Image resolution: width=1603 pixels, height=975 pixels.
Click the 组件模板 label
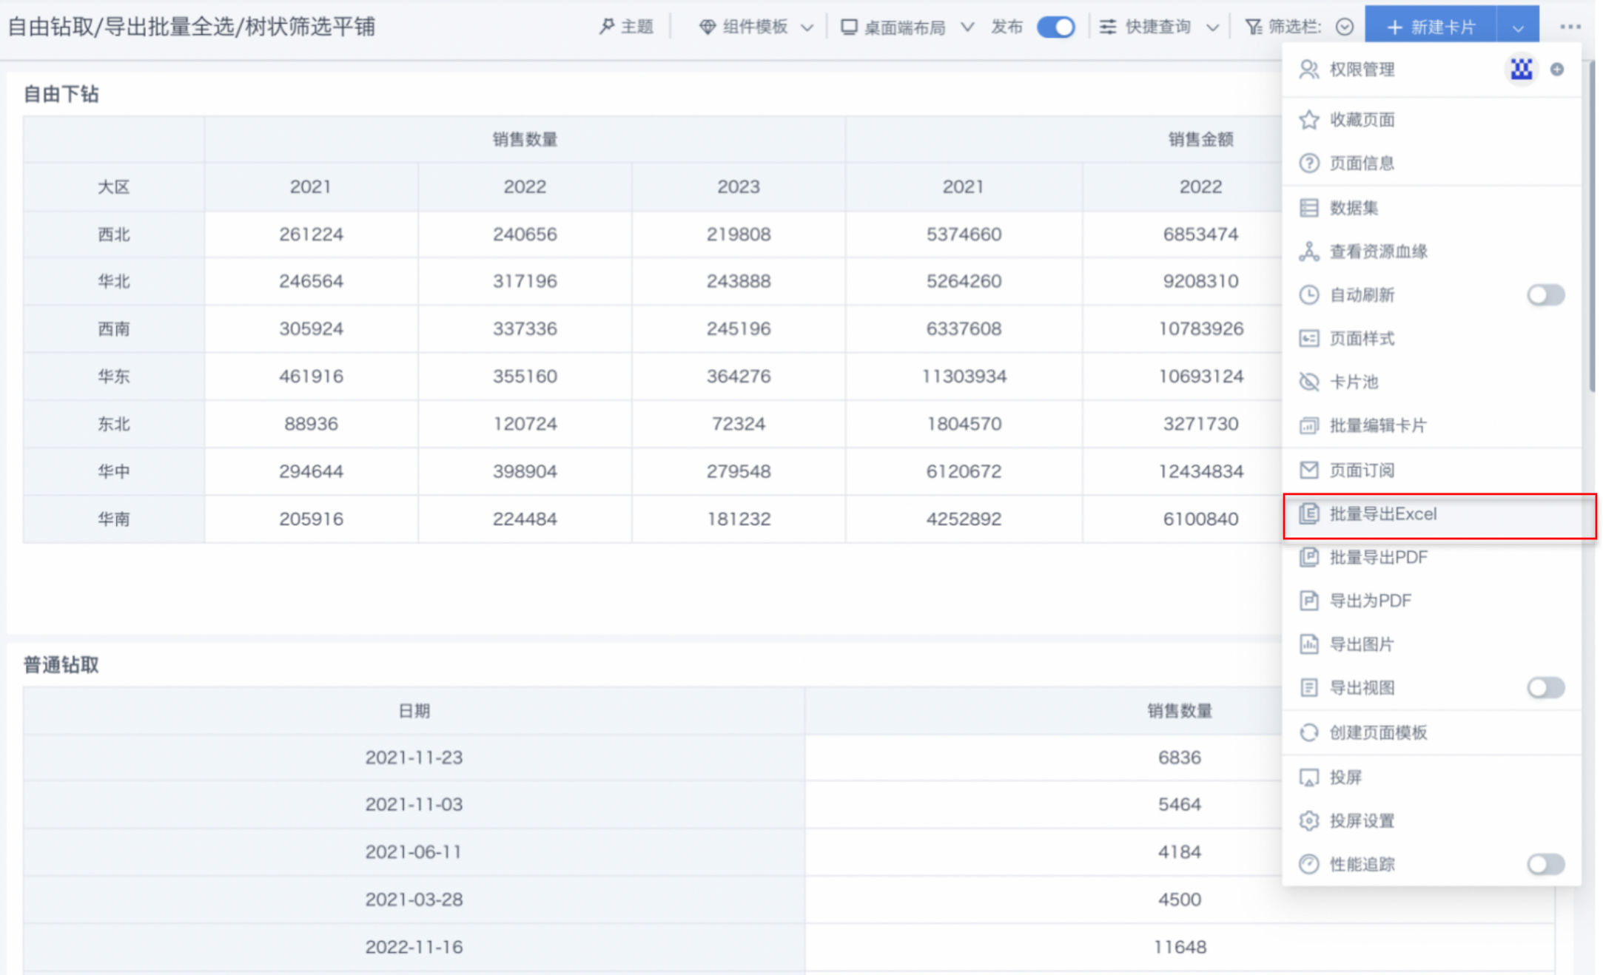click(756, 27)
